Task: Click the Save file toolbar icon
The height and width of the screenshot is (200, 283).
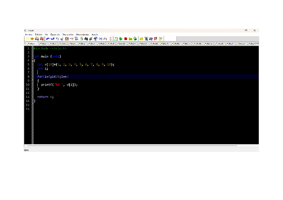Action: point(37,39)
